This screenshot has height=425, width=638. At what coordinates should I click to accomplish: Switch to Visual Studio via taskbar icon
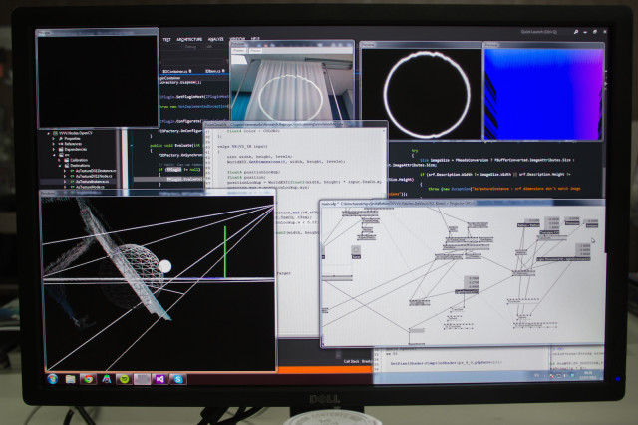(159, 379)
